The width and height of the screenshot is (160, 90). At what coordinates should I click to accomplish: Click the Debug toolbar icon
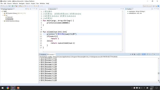pyautogui.click(x=9, y=6)
